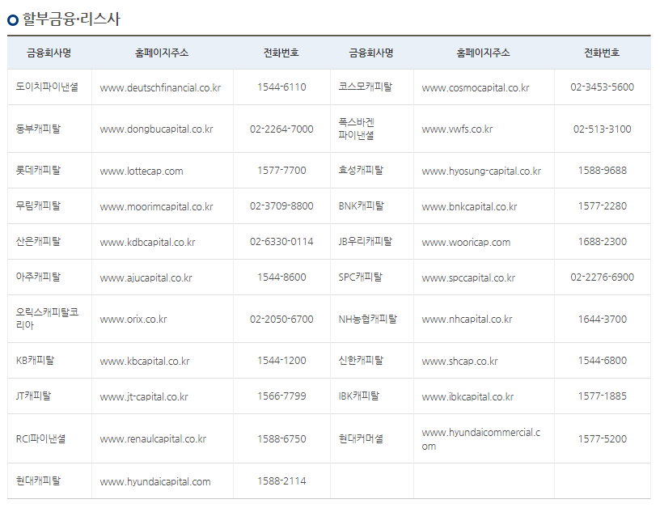660x508 pixels.
Task: Click phone number 02-2276-6900
Action: (x=602, y=277)
